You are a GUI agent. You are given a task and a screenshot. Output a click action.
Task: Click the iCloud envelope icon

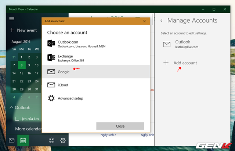(x=51, y=85)
